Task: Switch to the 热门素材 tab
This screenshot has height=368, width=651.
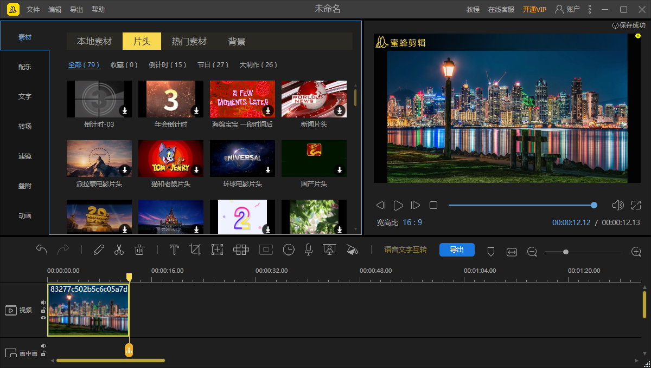Action: (x=189, y=42)
